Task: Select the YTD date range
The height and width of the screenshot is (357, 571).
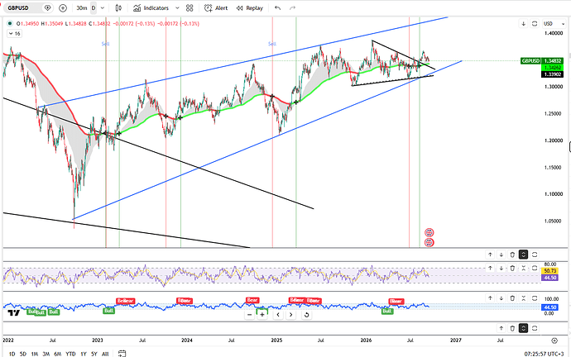Action: [x=70, y=354]
